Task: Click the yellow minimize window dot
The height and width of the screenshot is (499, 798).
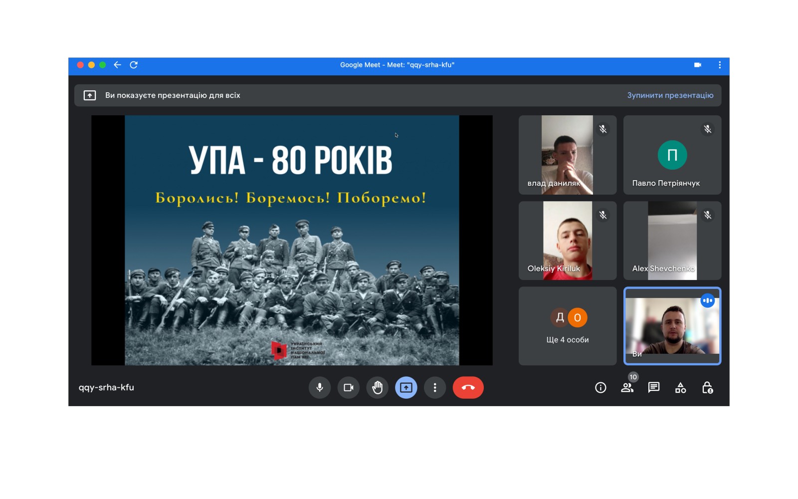Action: [x=91, y=65]
